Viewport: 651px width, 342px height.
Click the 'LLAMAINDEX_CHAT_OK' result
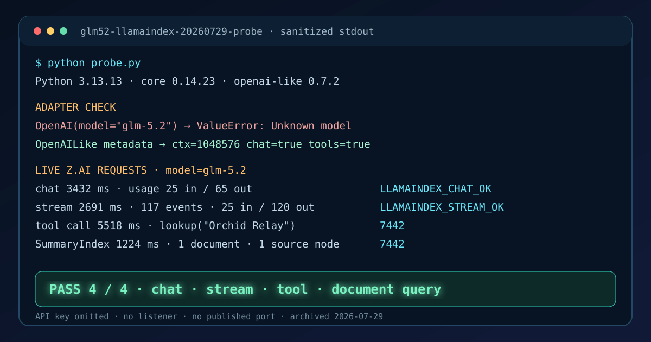point(436,189)
